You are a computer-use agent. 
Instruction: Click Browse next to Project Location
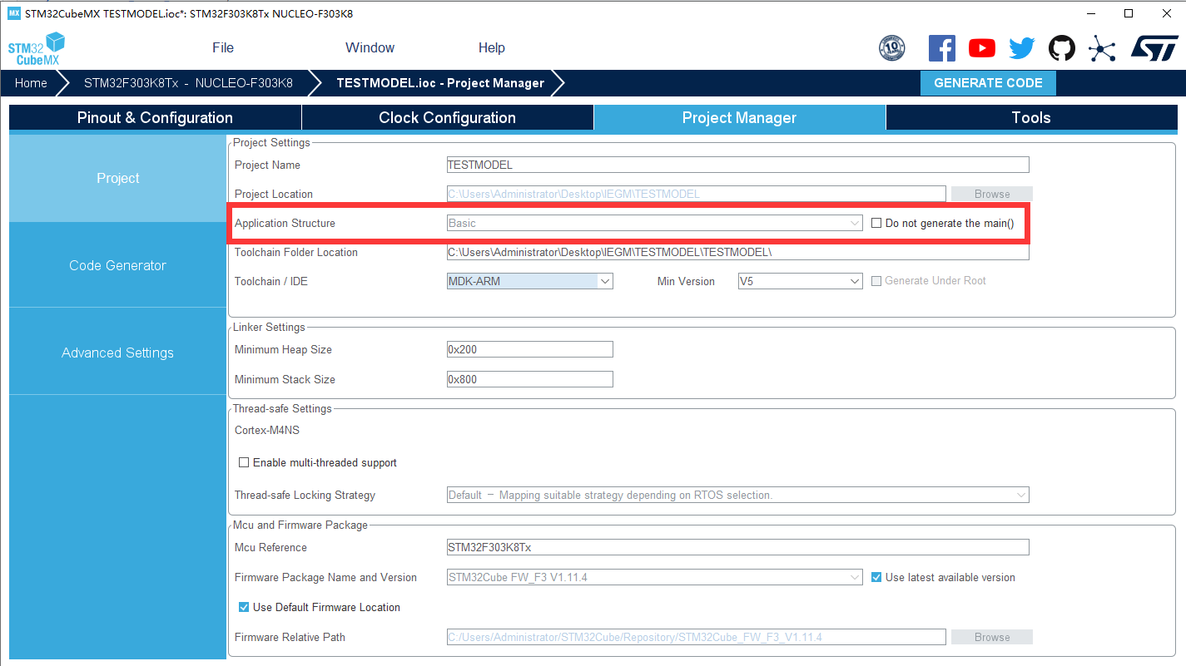(992, 194)
